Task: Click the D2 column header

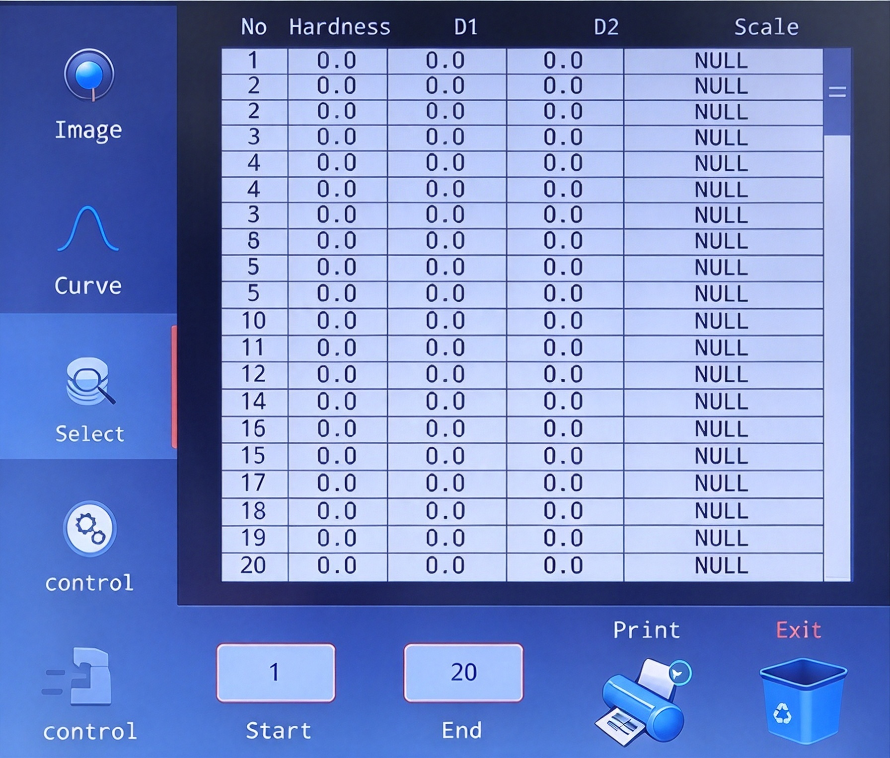Action: (x=606, y=27)
